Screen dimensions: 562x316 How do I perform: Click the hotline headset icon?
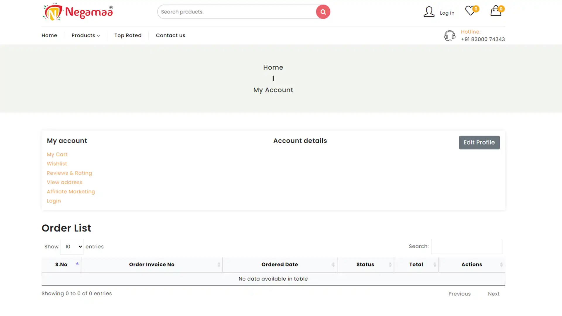coord(450,36)
